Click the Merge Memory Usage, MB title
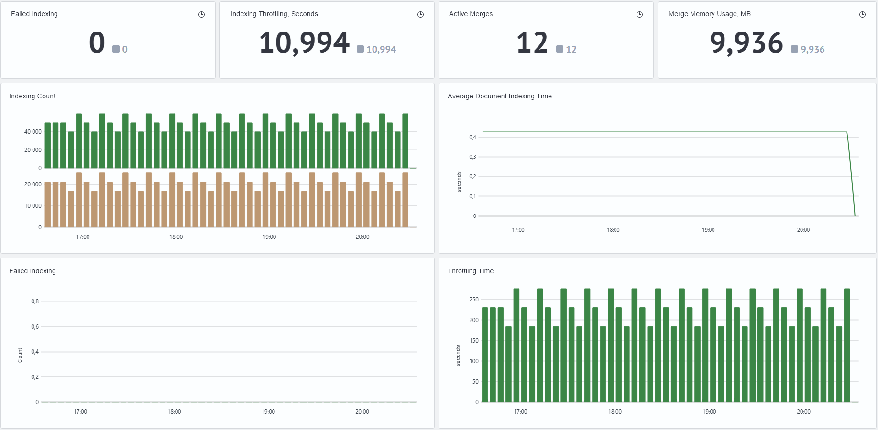 (x=710, y=14)
